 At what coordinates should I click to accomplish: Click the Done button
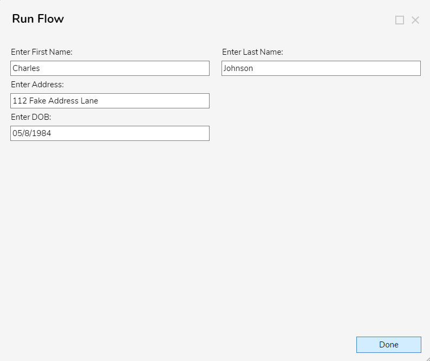point(389,345)
